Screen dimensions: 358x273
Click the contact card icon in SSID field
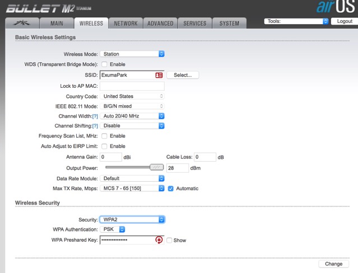(159, 74)
